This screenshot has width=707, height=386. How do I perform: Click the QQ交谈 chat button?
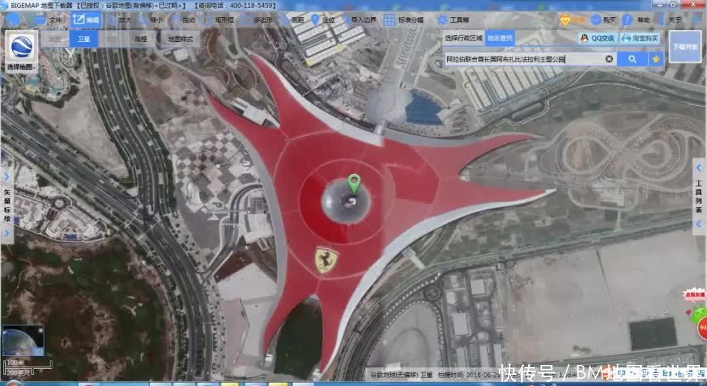click(x=597, y=39)
